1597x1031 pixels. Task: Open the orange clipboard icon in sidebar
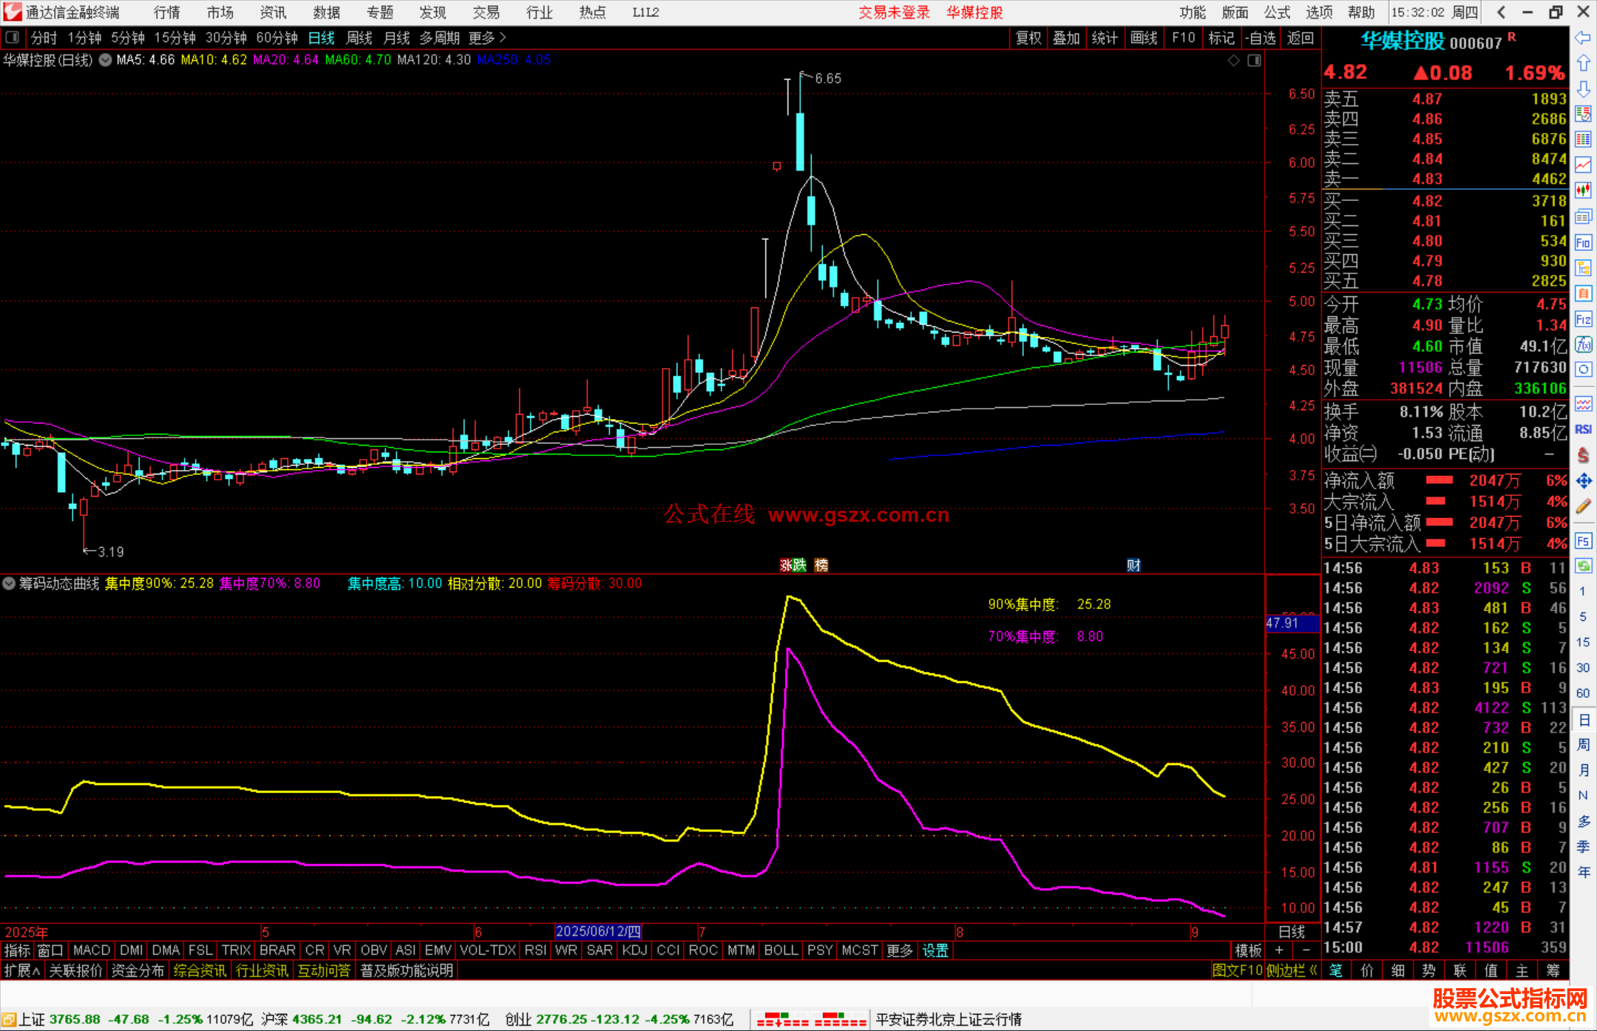click(x=1583, y=293)
